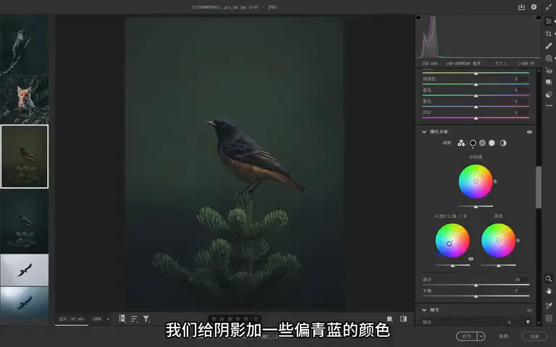Click the magenta color mixer slider
The height and width of the screenshot is (347, 556).
pyautogui.click(x=476, y=118)
